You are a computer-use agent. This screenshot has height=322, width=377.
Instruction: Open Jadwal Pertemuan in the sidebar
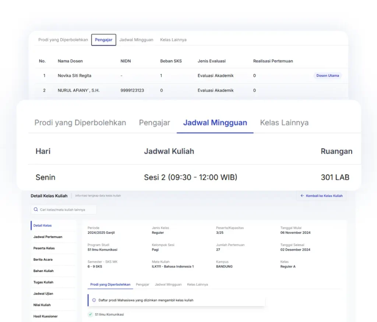click(x=48, y=237)
